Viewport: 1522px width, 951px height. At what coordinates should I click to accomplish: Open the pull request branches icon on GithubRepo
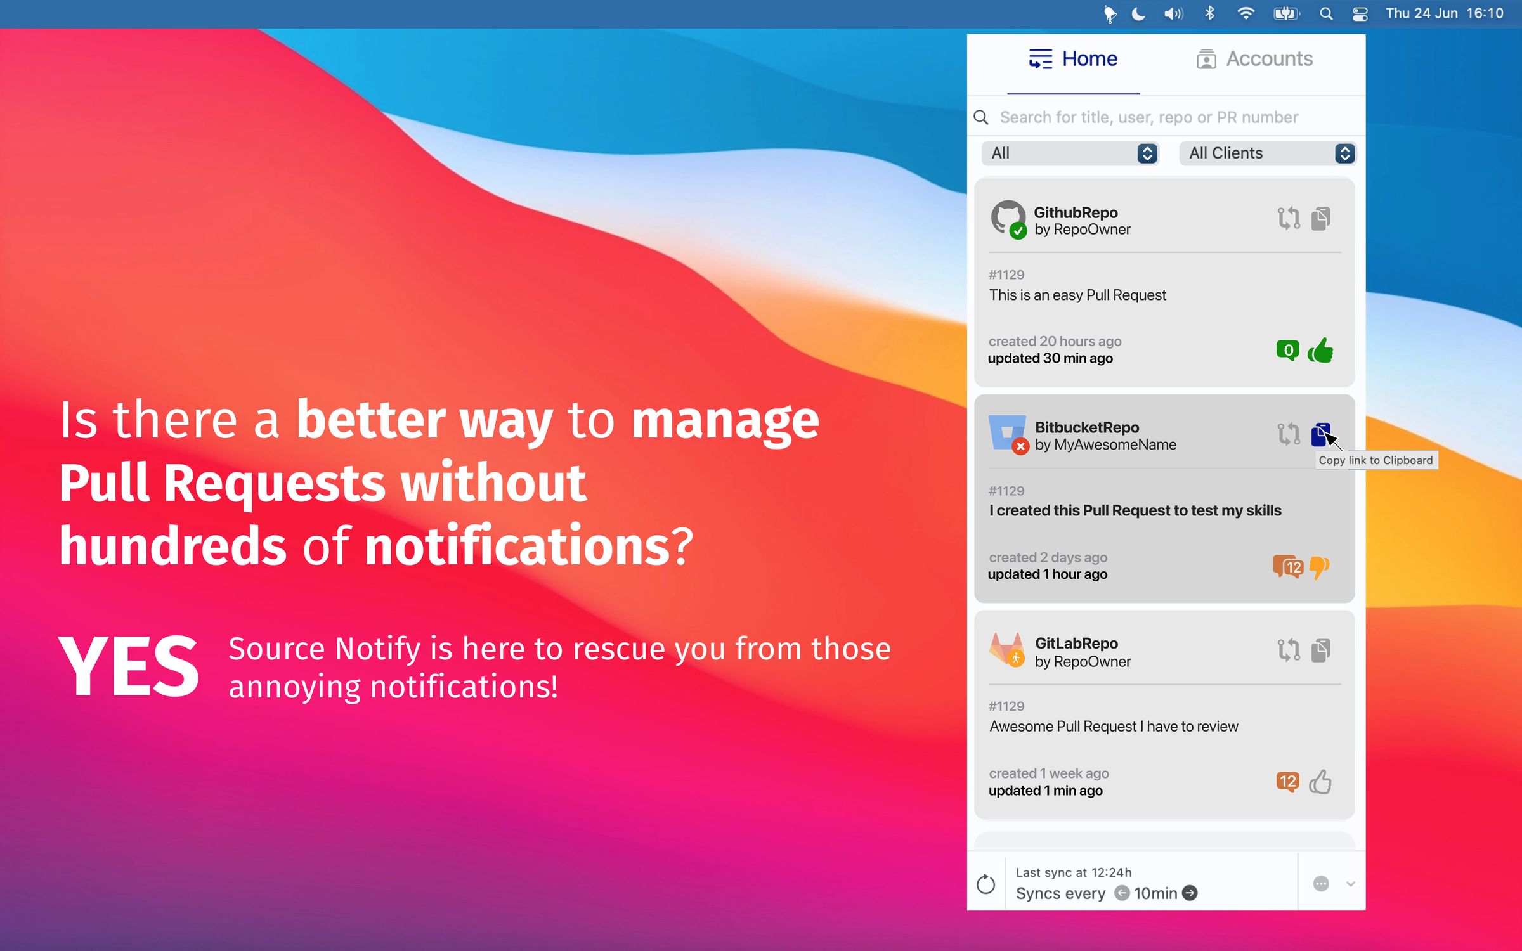click(x=1287, y=219)
